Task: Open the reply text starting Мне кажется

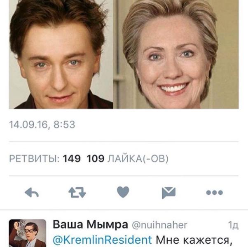Action: 194,240
